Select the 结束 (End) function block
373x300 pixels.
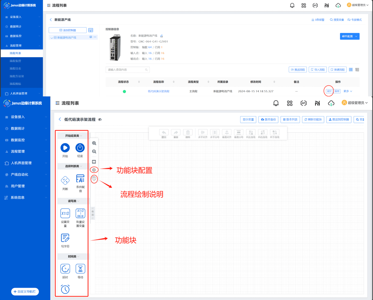click(x=80, y=148)
